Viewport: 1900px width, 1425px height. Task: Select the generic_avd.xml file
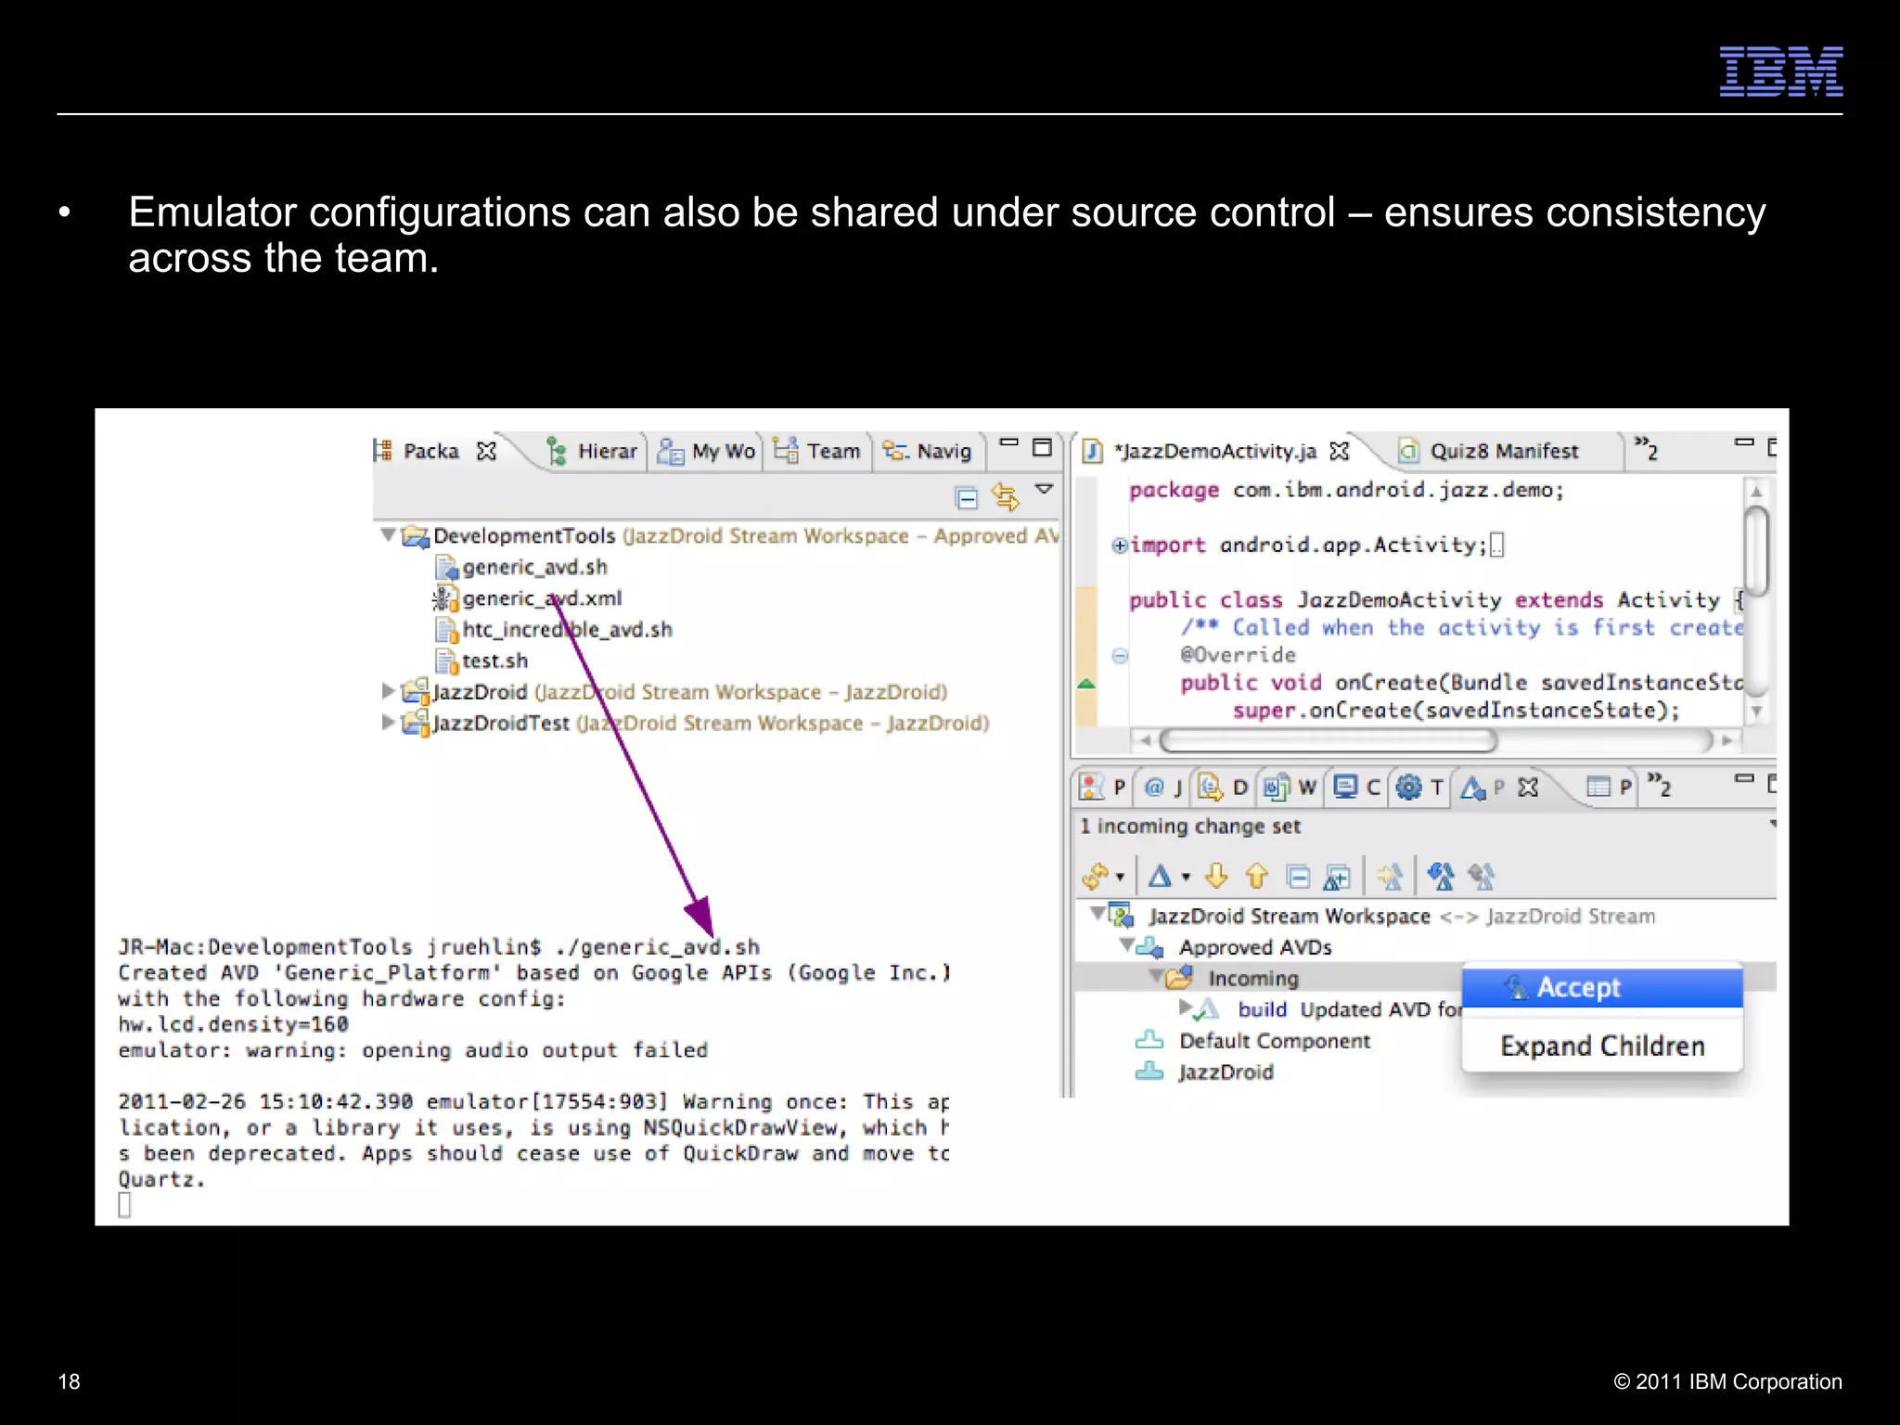tap(541, 598)
